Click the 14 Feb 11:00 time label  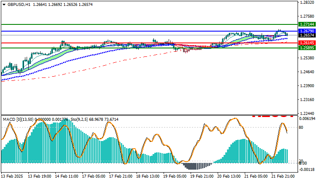[x=66, y=176]
